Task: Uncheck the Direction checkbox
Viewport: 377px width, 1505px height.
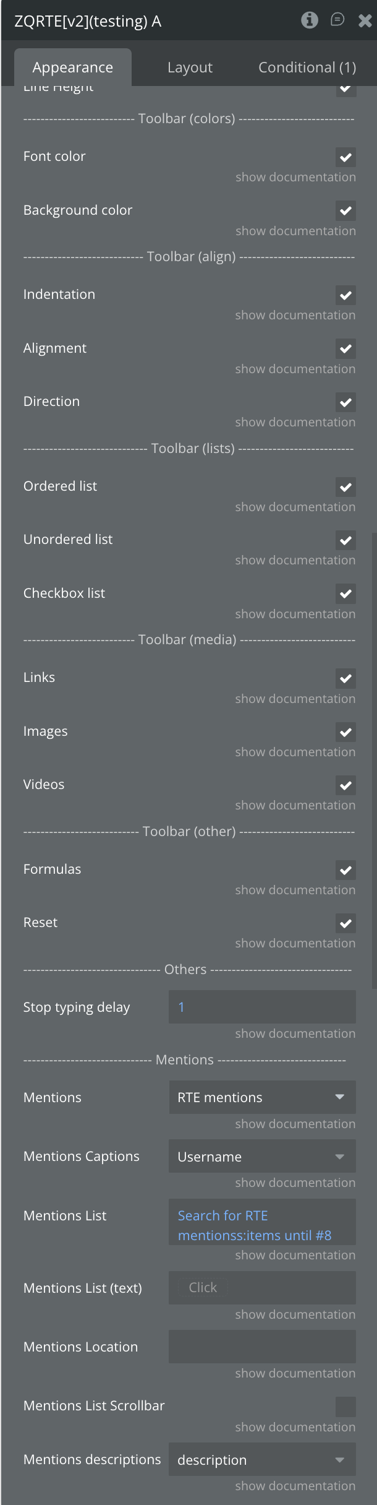Action: (x=345, y=402)
